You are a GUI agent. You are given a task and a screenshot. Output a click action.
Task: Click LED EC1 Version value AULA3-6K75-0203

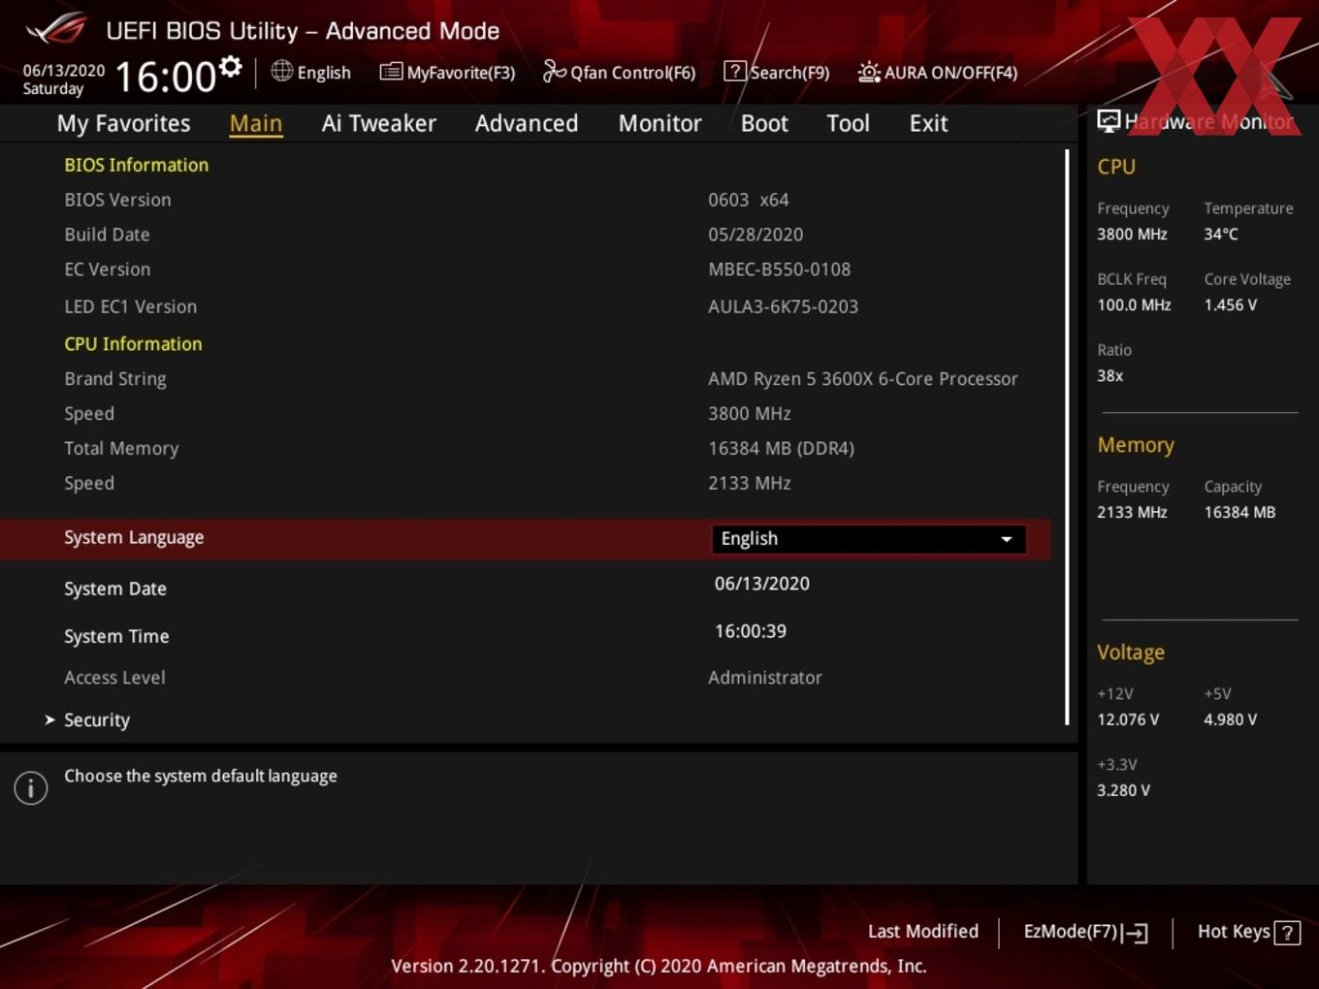coord(783,306)
